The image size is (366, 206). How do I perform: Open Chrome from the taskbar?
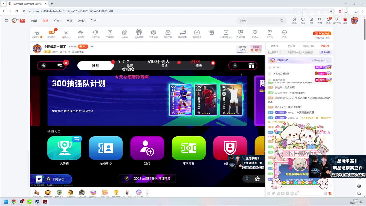(14, 202)
